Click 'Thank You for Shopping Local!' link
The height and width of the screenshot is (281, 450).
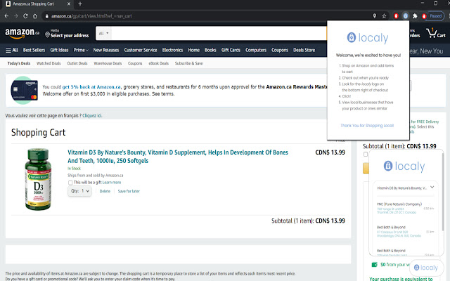tap(367, 126)
